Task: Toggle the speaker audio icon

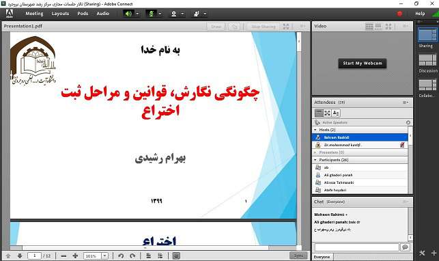Action: pos(128,14)
